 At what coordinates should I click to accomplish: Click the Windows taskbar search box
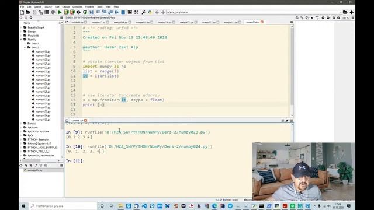(63, 206)
